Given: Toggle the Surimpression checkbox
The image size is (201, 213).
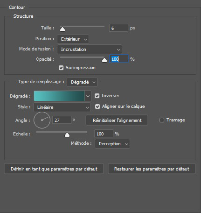Looking at the screenshot, I should [61, 68].
